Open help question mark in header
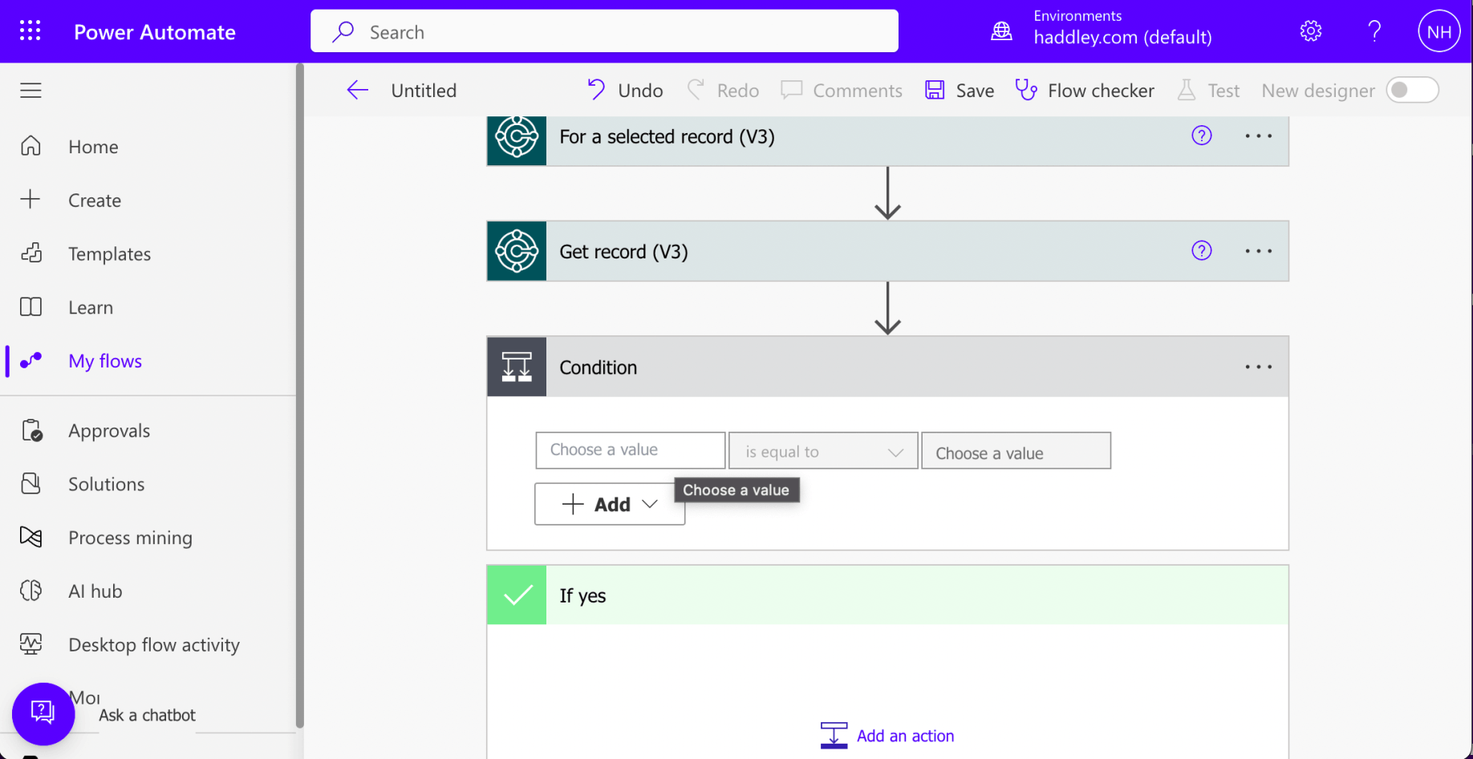This screenshot has width=1473, height=759. tap(1374, 31)
